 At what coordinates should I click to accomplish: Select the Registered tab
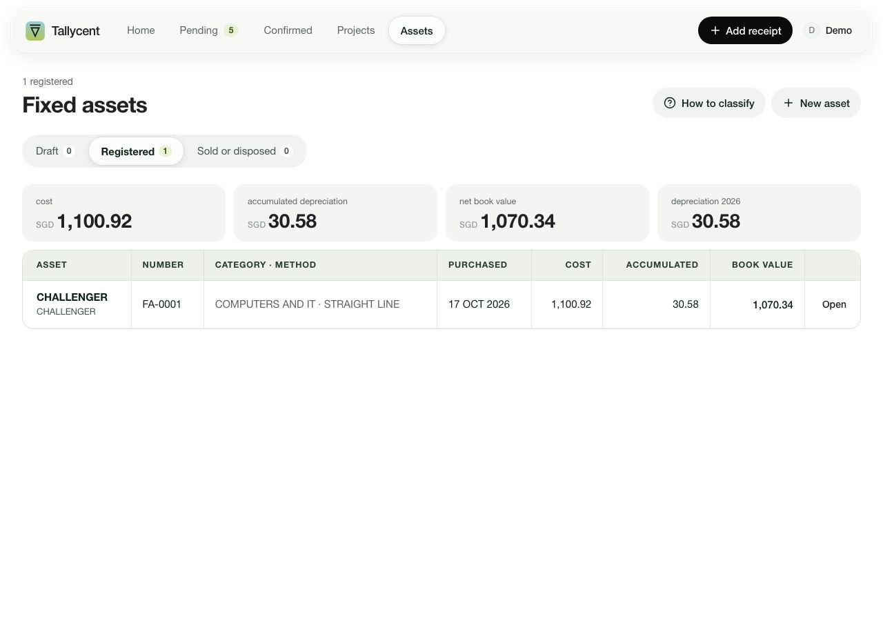point(136,151)
